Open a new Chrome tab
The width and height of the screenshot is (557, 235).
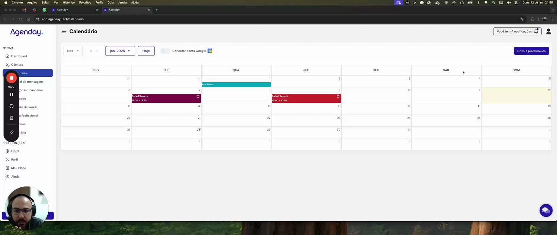[157, 10]
